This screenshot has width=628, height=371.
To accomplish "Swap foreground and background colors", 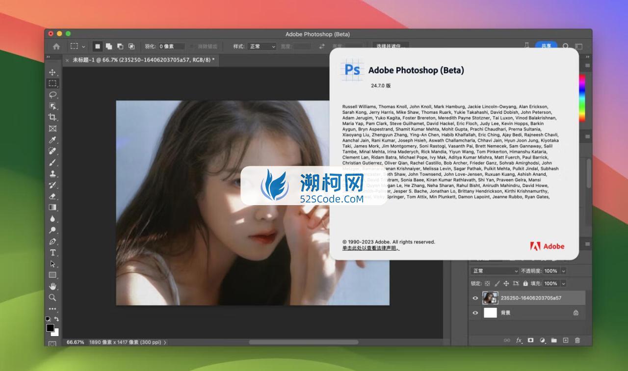I will (56, 319).
